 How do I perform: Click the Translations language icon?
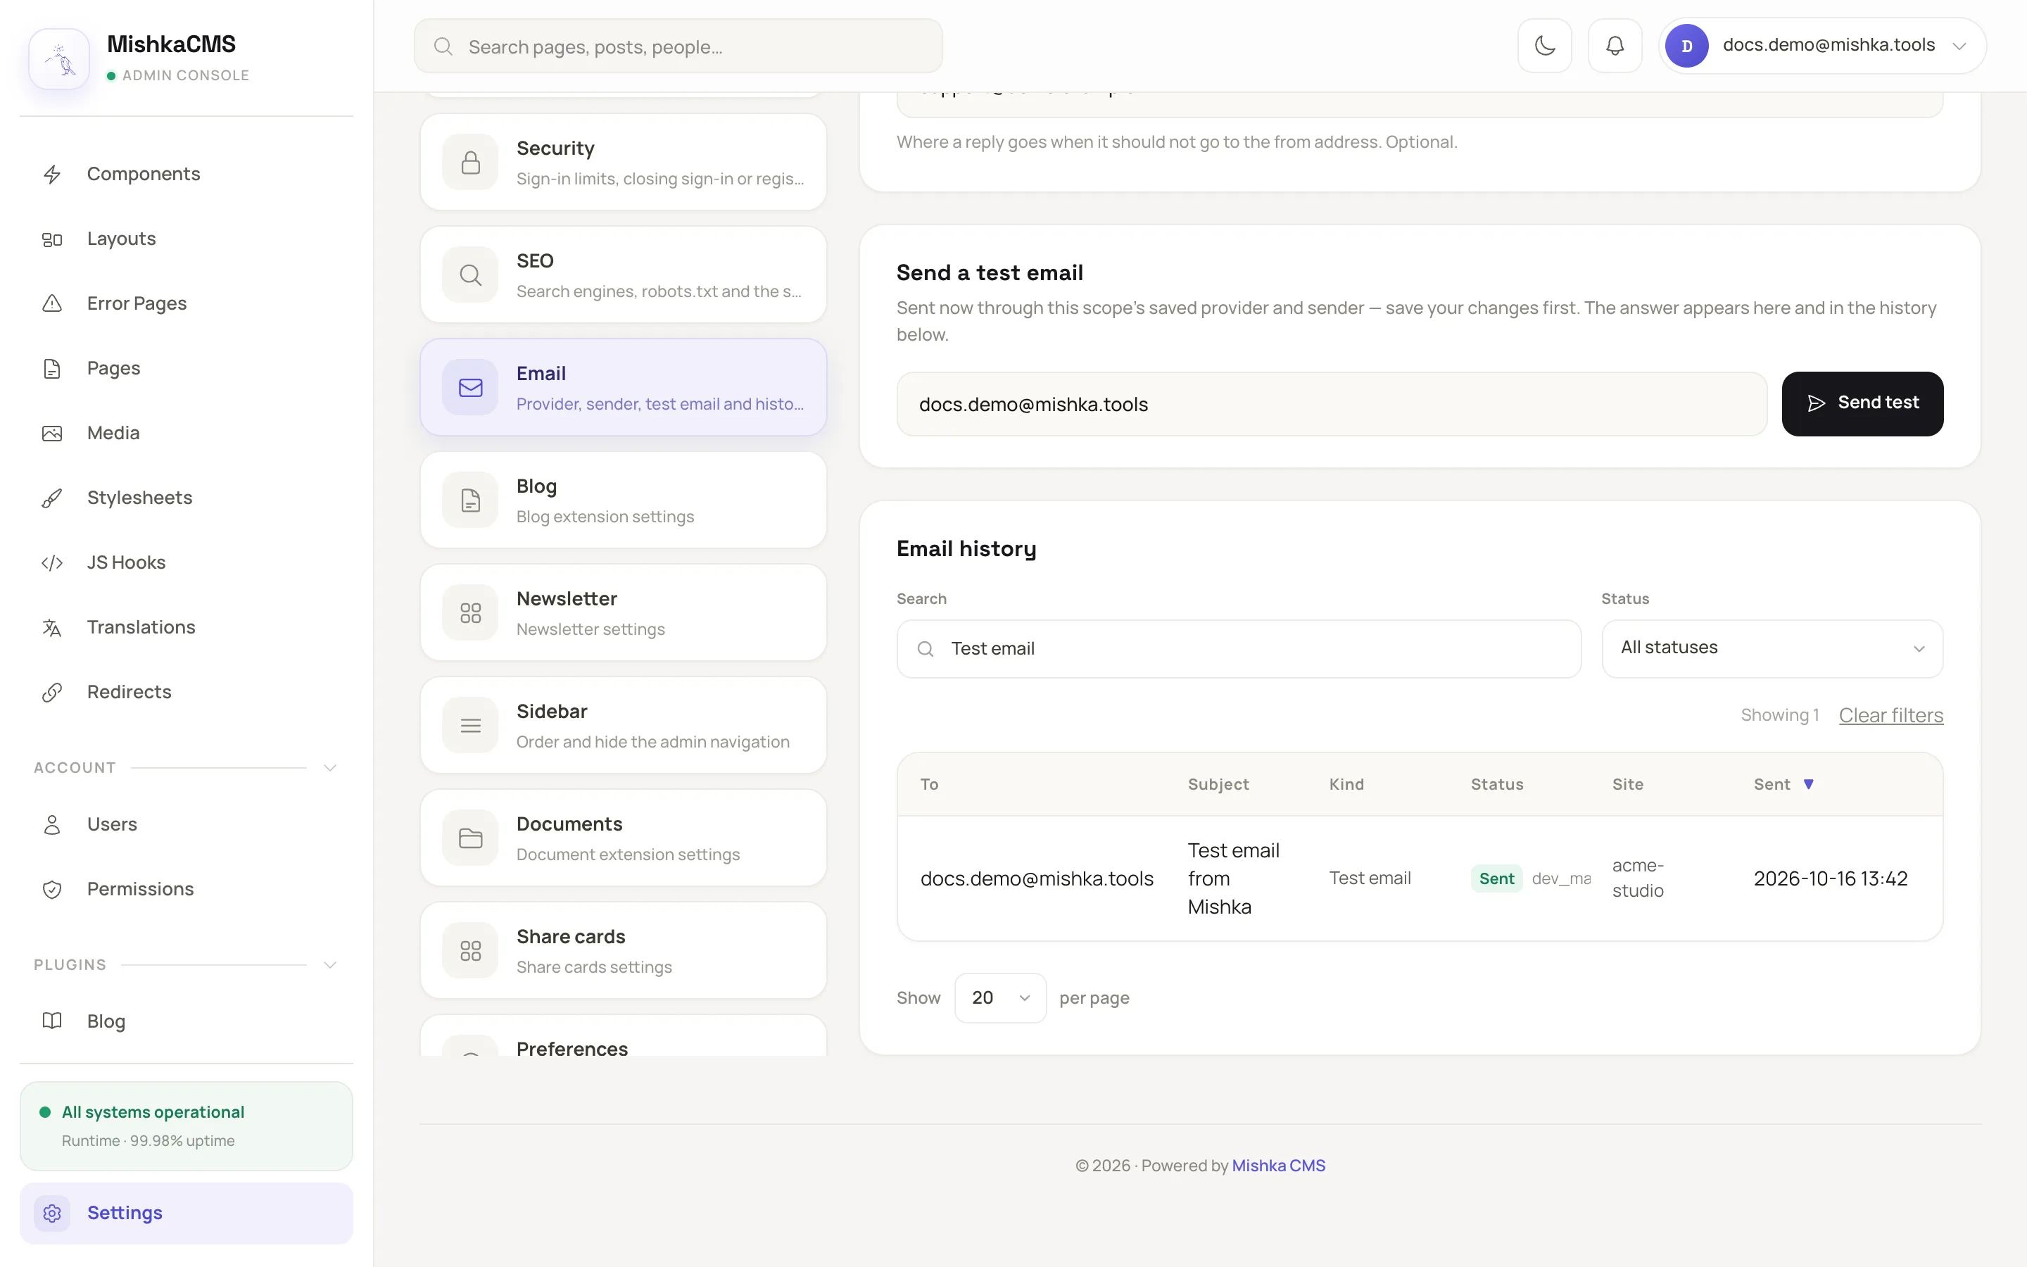52,628
